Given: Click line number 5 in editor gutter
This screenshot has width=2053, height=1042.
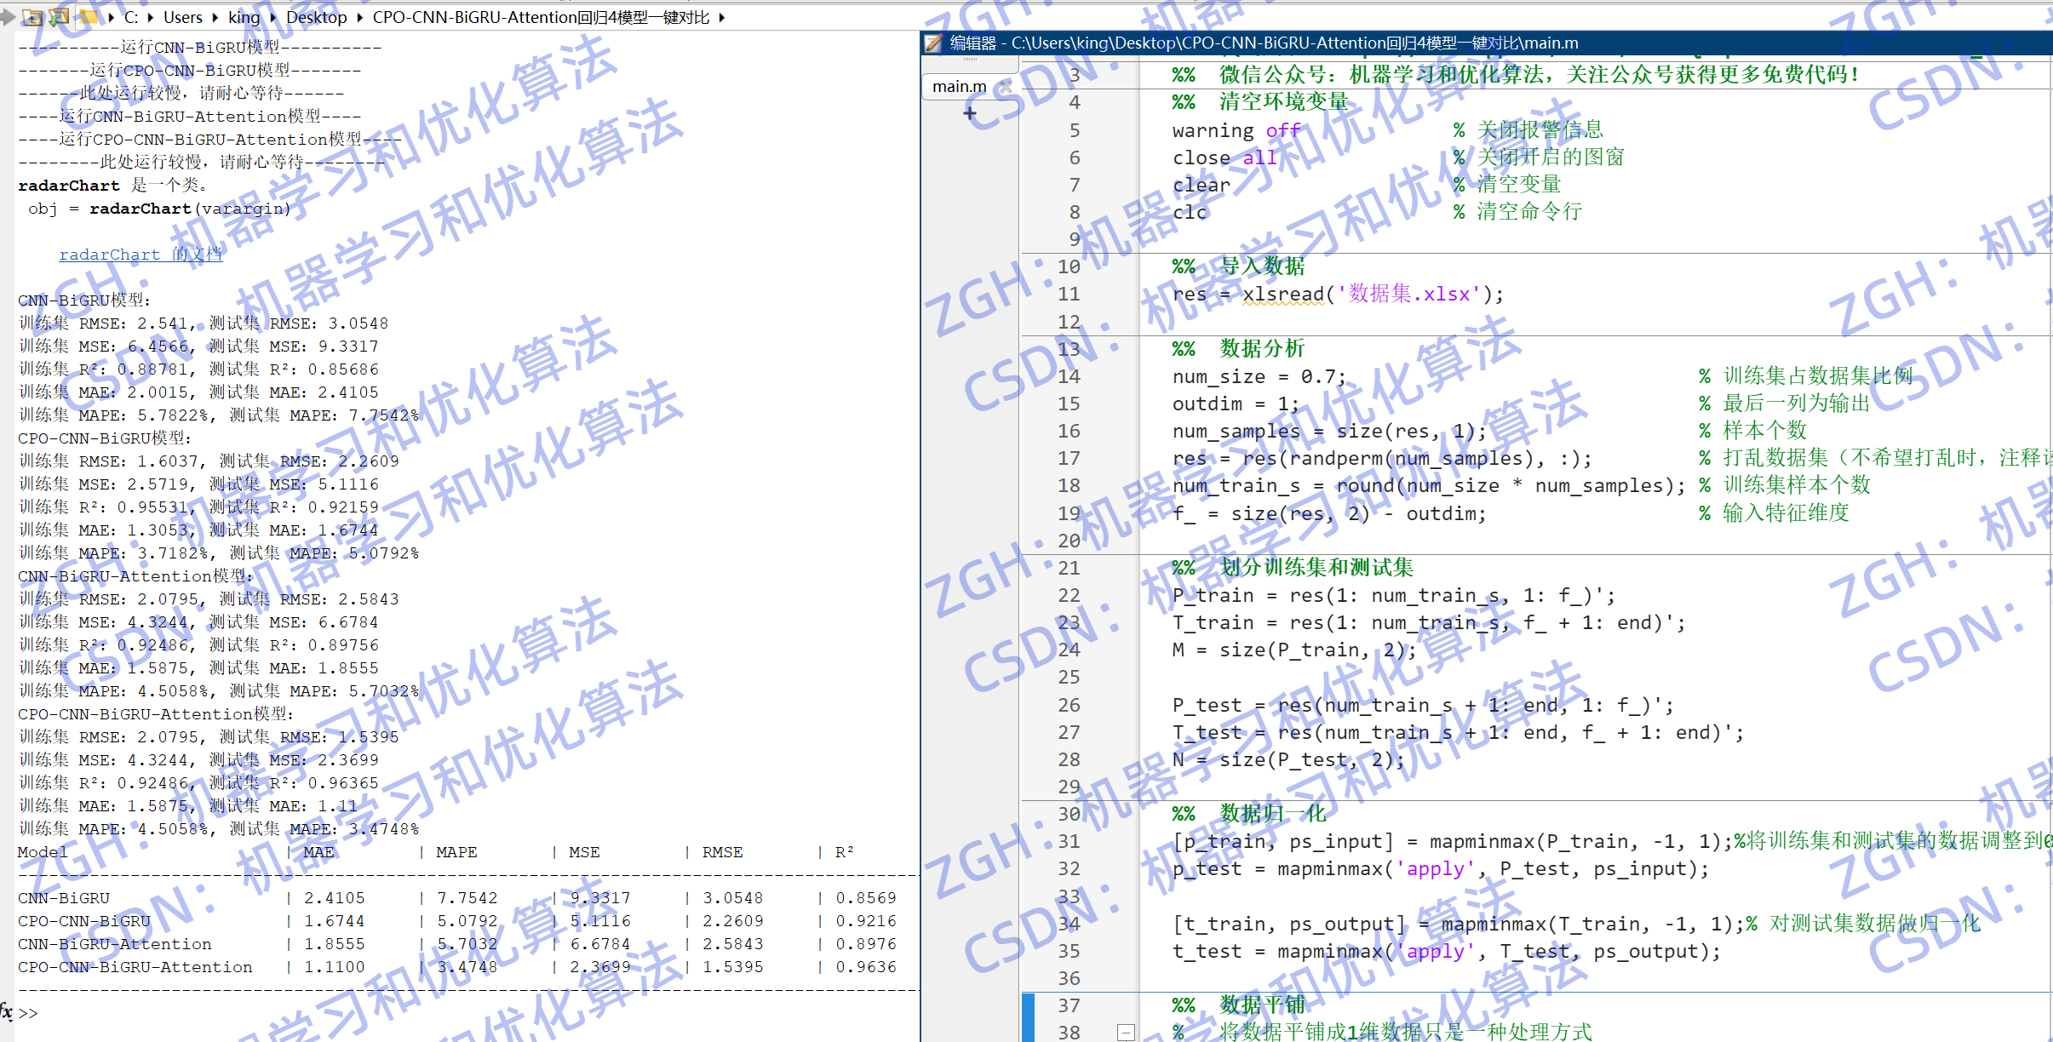Looking at the screenshot, I should coord(1075,130).
